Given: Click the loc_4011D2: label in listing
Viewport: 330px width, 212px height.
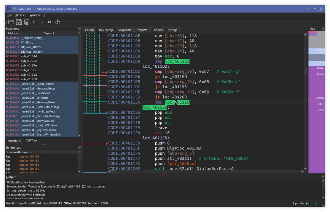Looking at the screenshot, I should click(156, 66).
